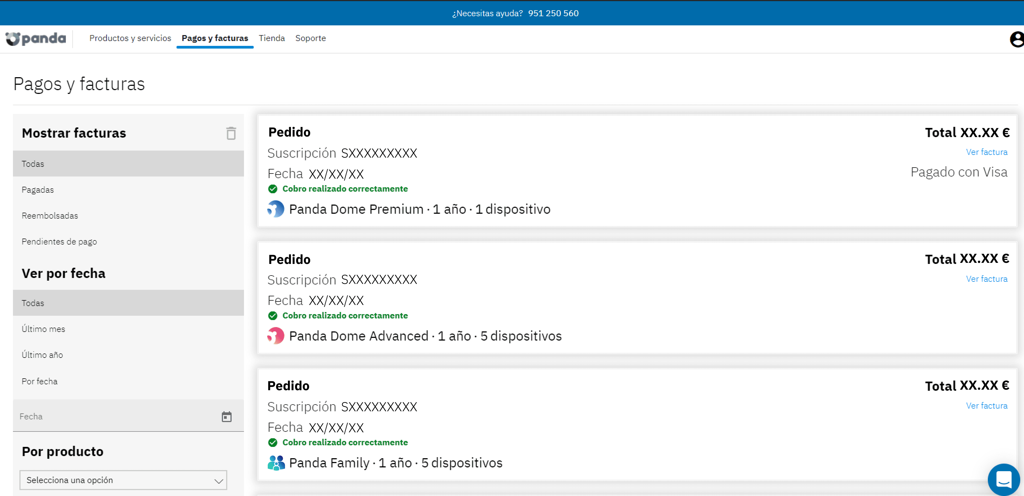1024x496 pixels.
Task: Go to the Tienda menu item
Action: point(272,38)
